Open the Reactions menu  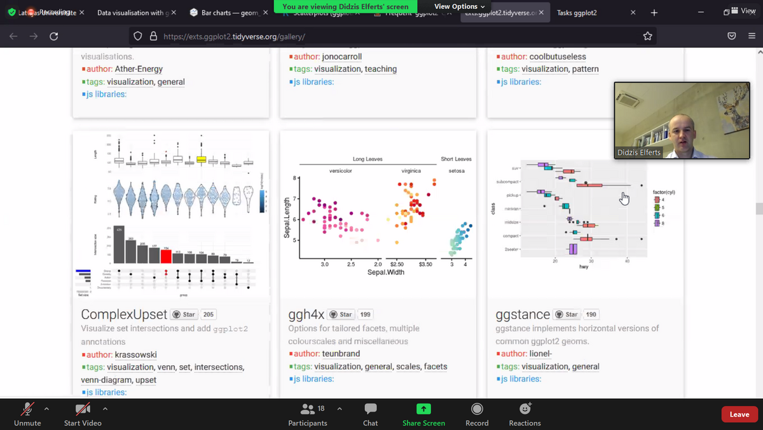click(525, 413)
